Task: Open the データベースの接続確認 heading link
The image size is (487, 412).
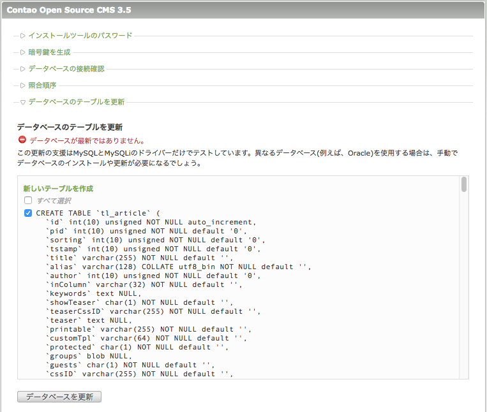Action: point(66,69)
